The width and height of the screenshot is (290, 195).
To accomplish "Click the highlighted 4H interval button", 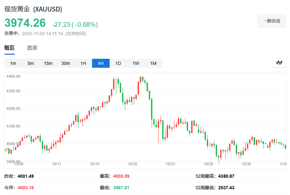I will click(101, 63).
